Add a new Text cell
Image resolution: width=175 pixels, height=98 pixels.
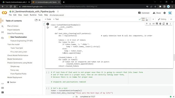point(56,19)
